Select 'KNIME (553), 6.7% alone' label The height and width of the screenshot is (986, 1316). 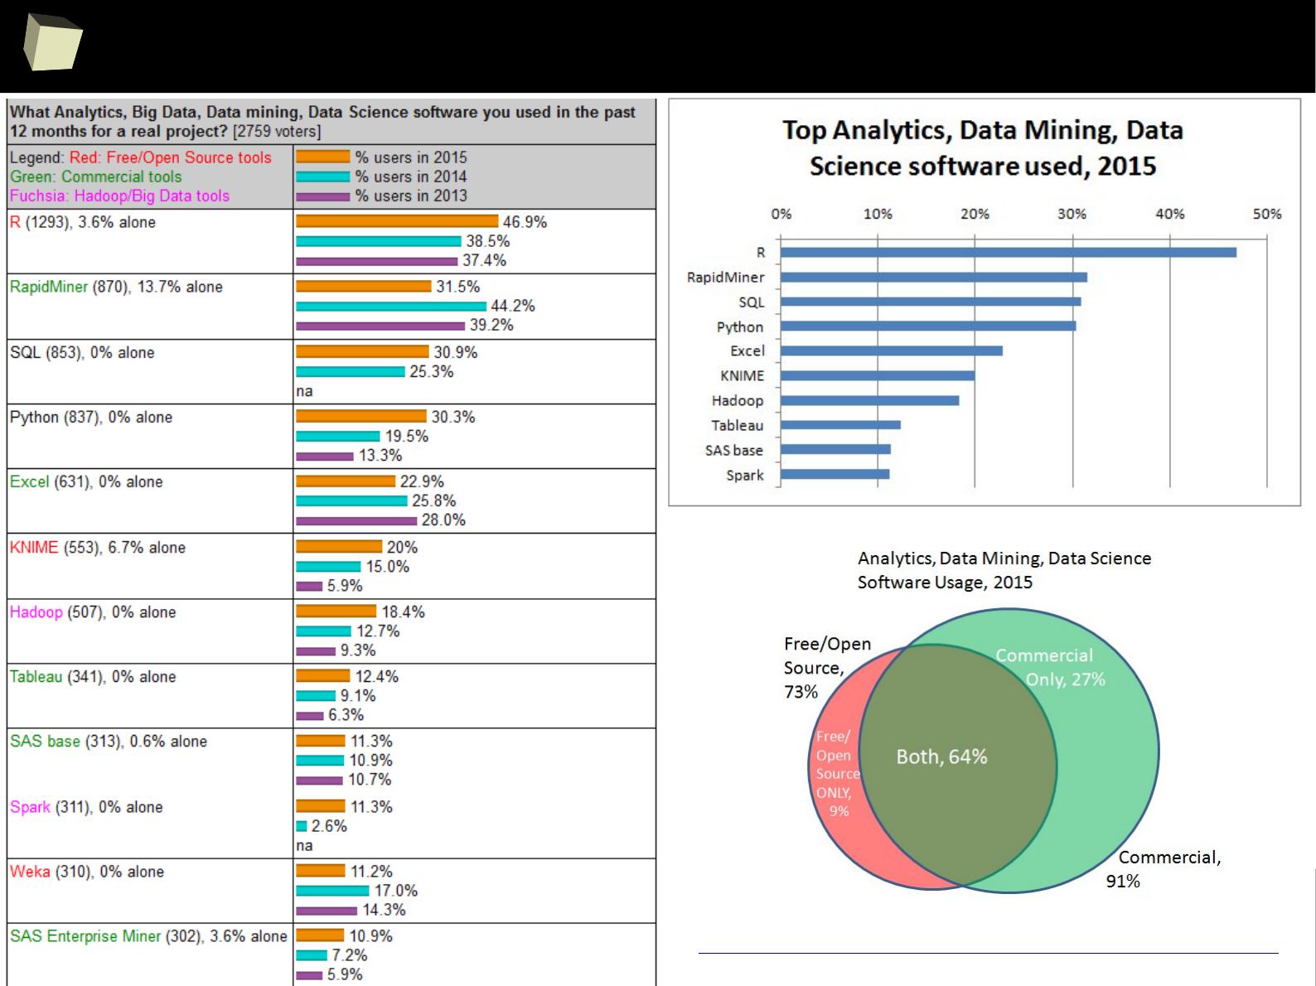98,547
